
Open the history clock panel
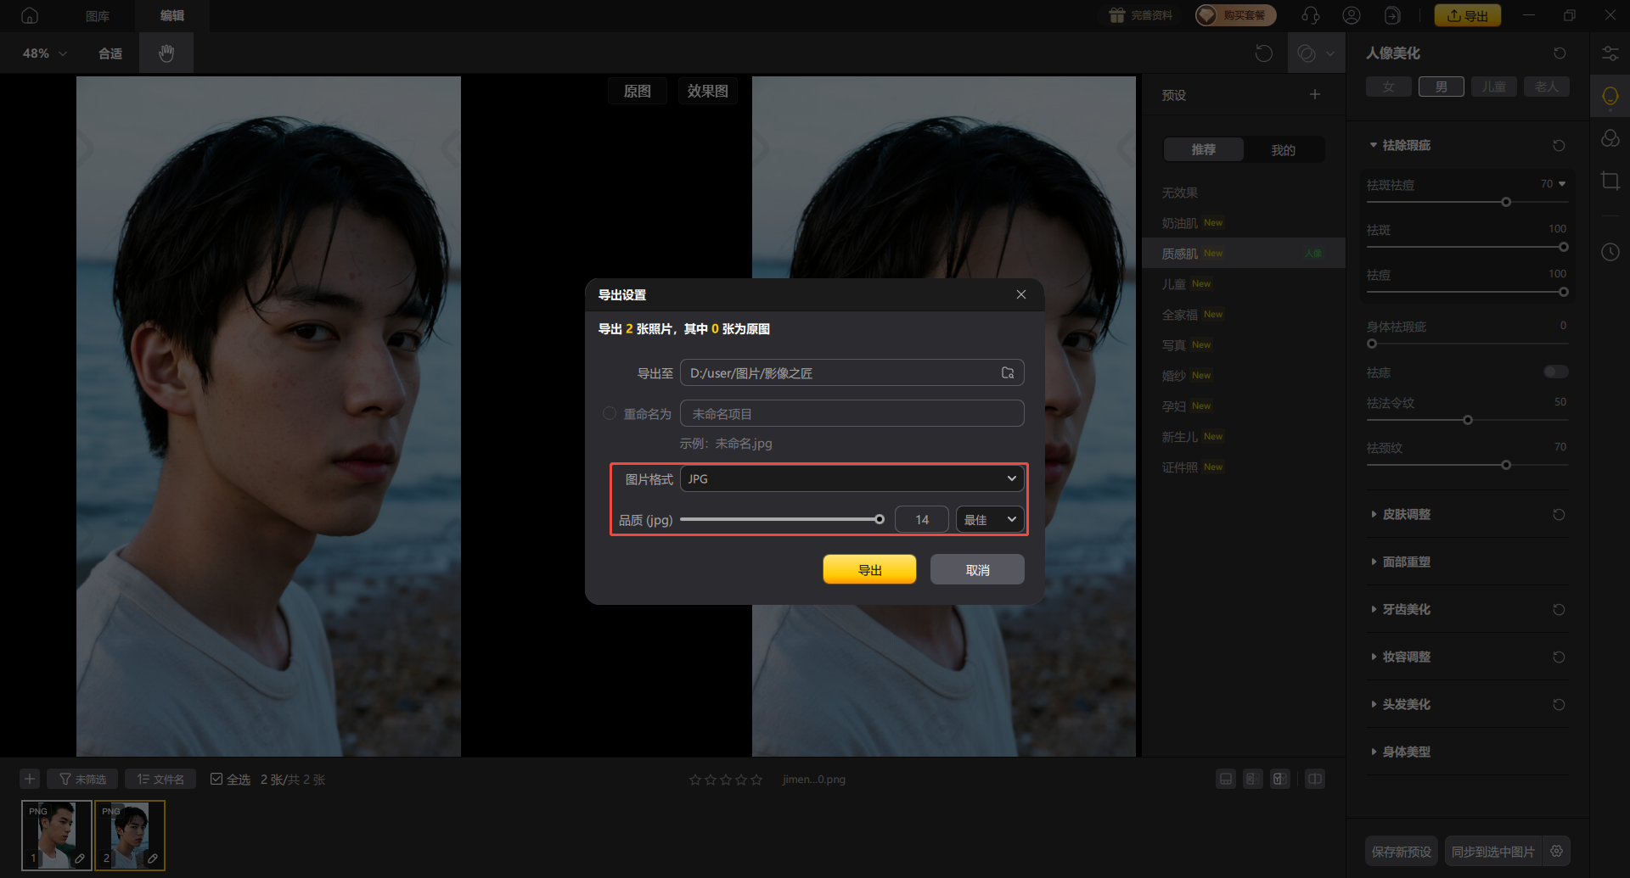tap(1610, 252)
